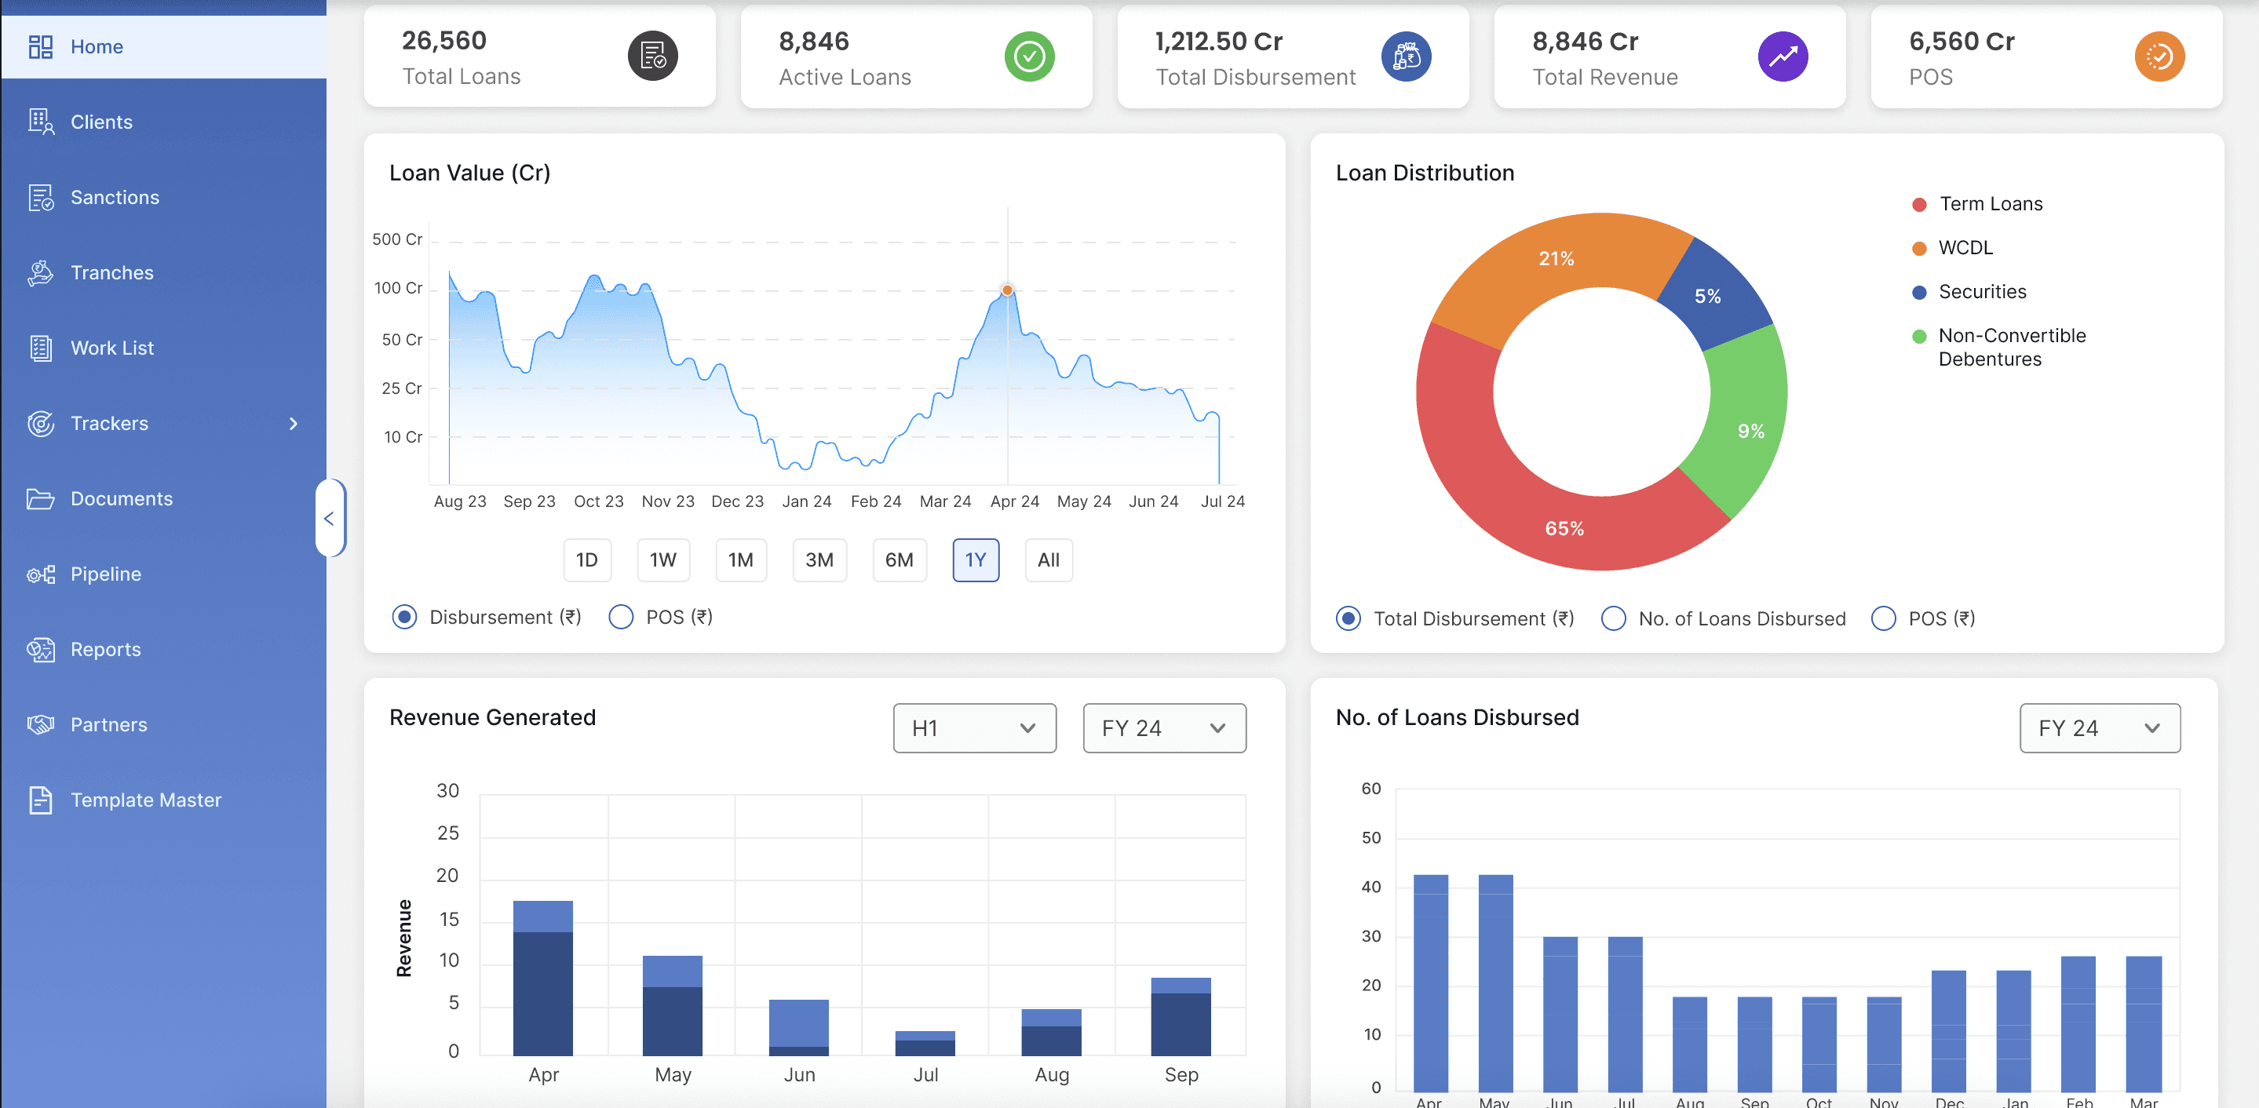Screen dimensions: 2259x1108
Task: Open FY 24 dropdown in Revenue Generated
Action: click(x=1164, y=727)
